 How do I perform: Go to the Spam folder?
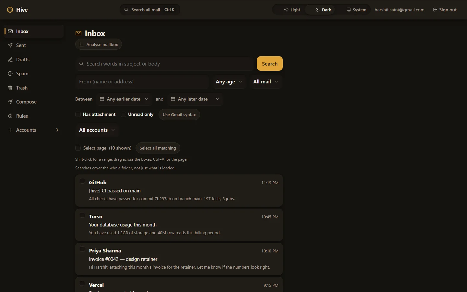pyautogui.click(x=34, y=74)
